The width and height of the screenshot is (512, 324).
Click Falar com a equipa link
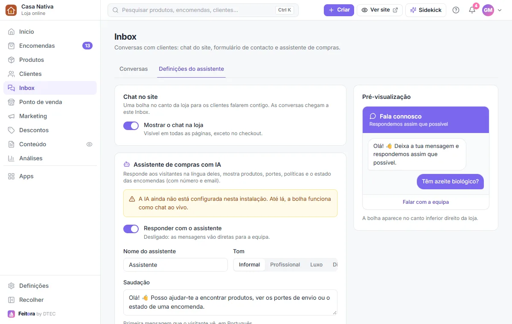[x=426, y=202]
